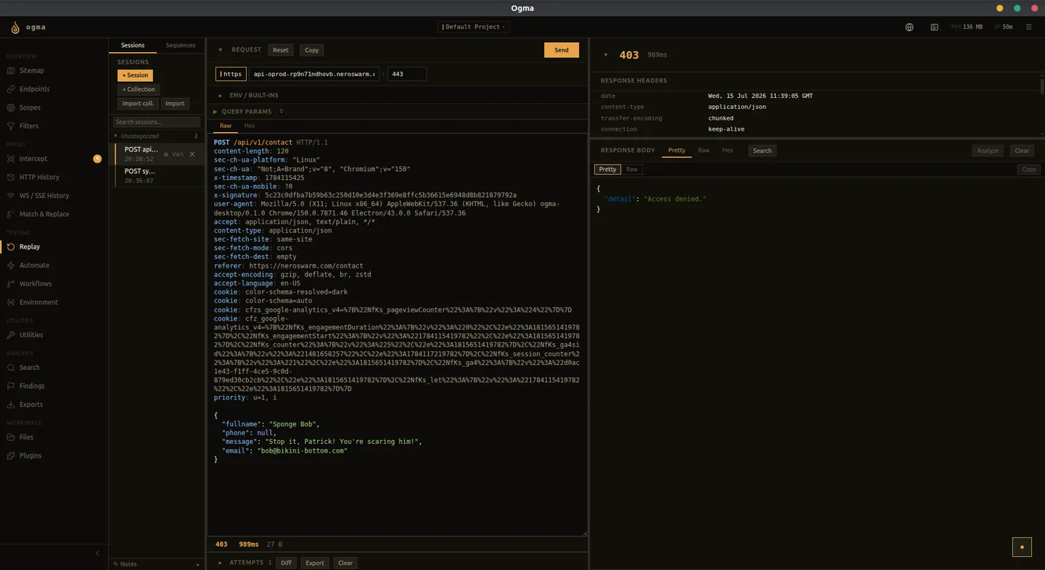
Task: Open the Default Project dropdown
Action: tap(473, 27)
